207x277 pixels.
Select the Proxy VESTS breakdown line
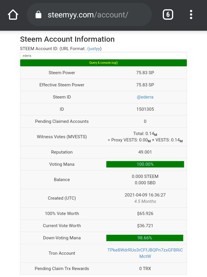pyautogui.click(x=145, y=140)
